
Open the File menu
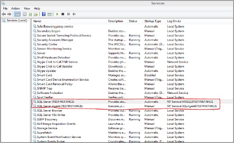tap(5, 8)
